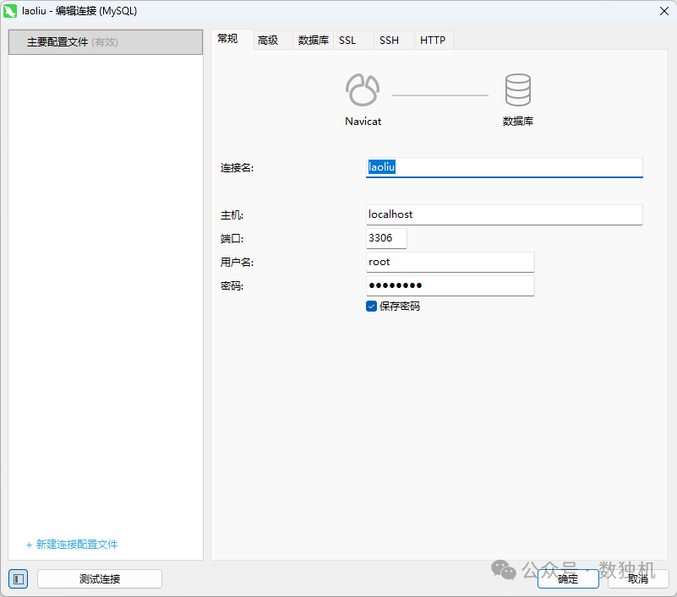Click the 密码 label text
The width and height of the screenshot is (677, 597).
(232, 286)
